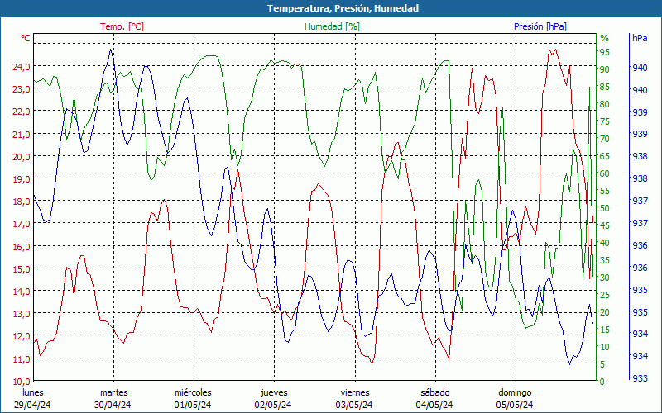Select the red 'Temp. [°C]' legend label

[122, 26]
